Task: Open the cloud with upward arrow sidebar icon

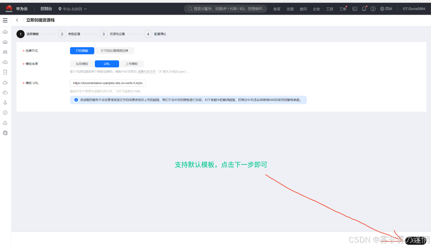Action: 5,62
